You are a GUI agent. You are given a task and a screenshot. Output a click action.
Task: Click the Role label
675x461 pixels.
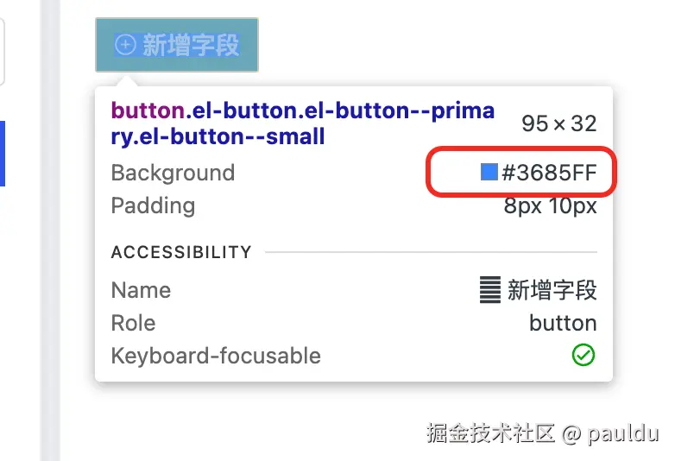coord(133,323)
